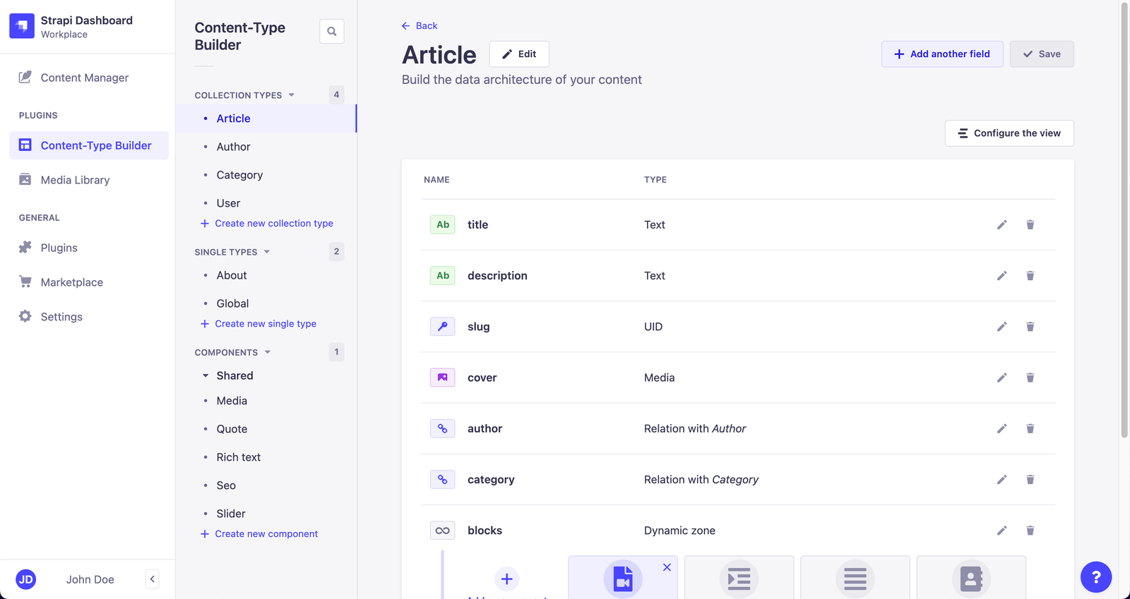Select the indented text component card

pos(739,578)
